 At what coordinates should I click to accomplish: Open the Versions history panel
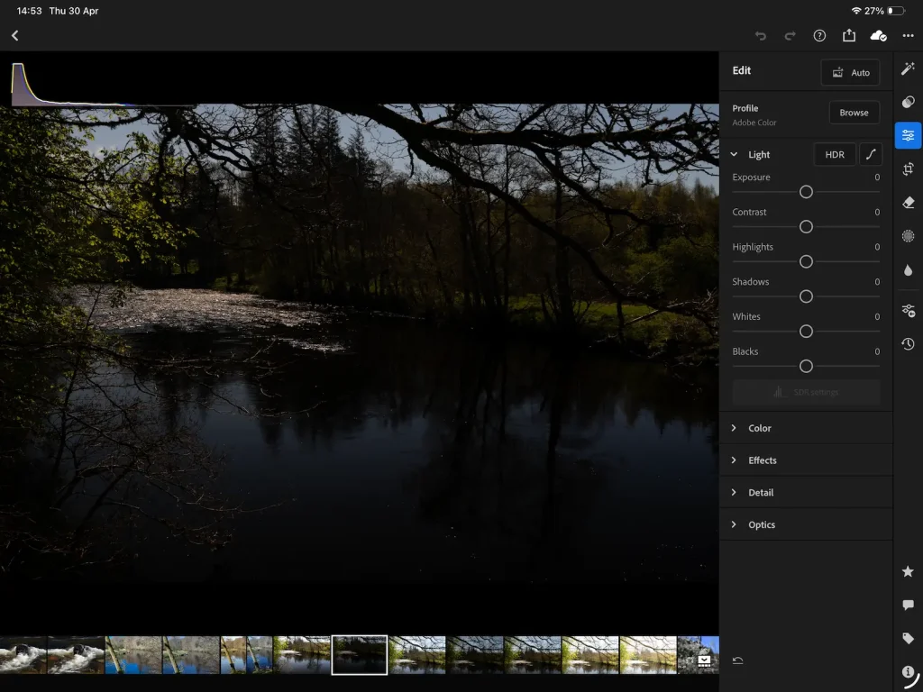pyautogui.click(x=909, y=343)
